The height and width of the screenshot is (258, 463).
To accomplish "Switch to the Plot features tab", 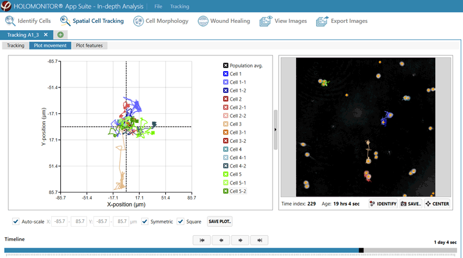I will point(89,45).
